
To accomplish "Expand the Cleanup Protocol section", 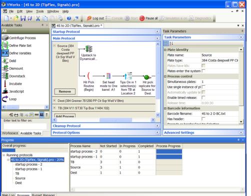I will [x=157, y=126].
